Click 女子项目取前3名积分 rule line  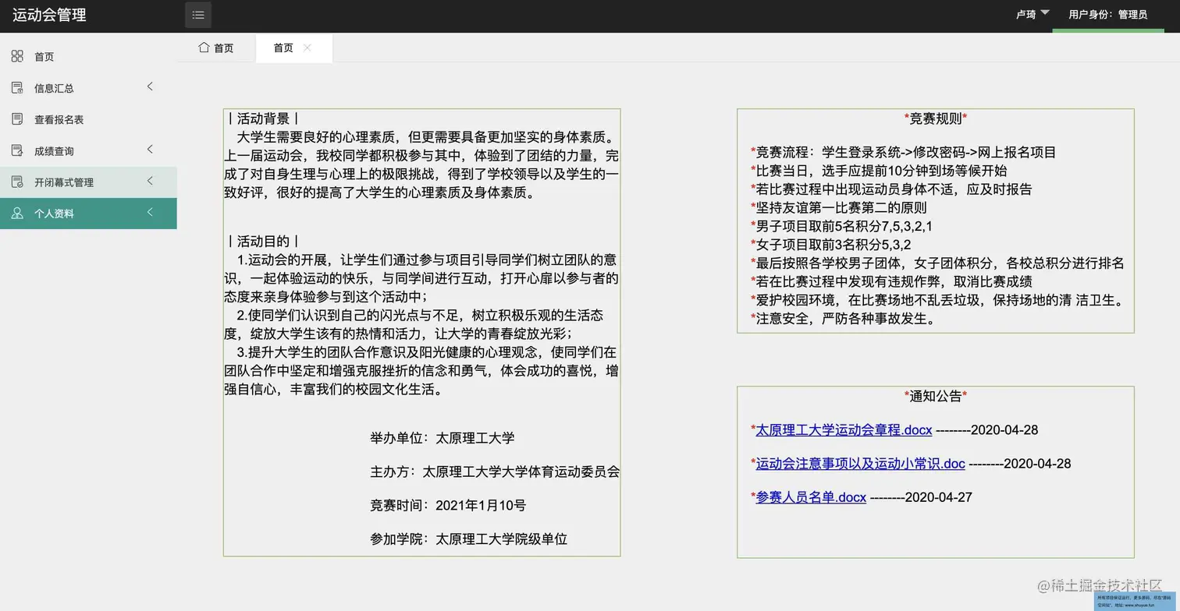tap(830, 244)
